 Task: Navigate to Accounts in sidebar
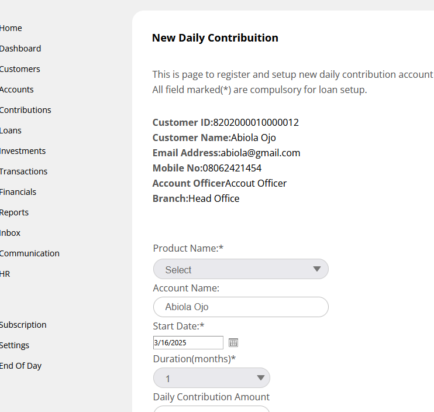(x=17, y=90)
